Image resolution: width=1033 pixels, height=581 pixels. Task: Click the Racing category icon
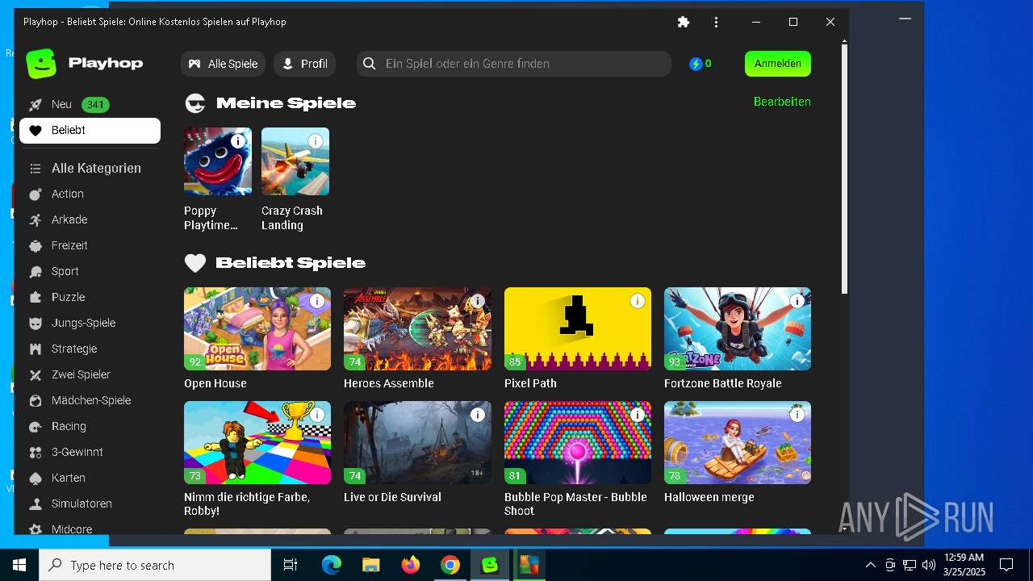coord(36,426)
